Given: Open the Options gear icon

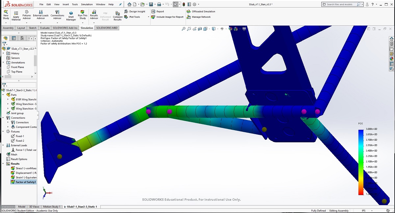Looking at the screenshot, I should 195,4.
